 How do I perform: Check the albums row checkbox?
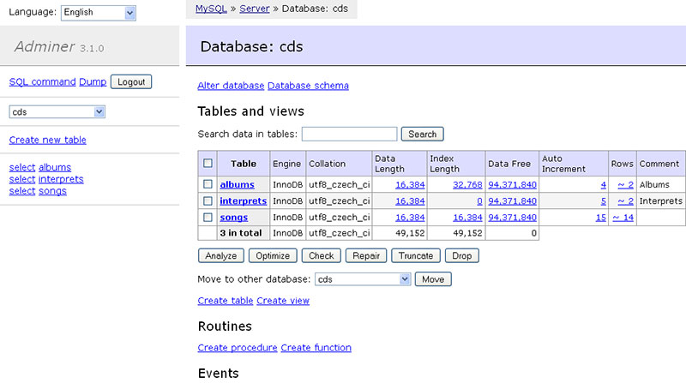[x=208, y=184]
